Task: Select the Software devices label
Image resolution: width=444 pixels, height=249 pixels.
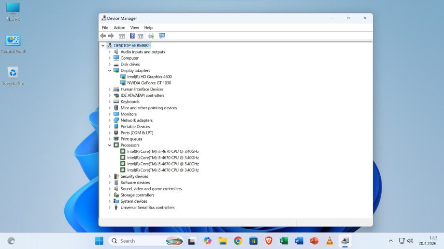Action: point(135,183)
